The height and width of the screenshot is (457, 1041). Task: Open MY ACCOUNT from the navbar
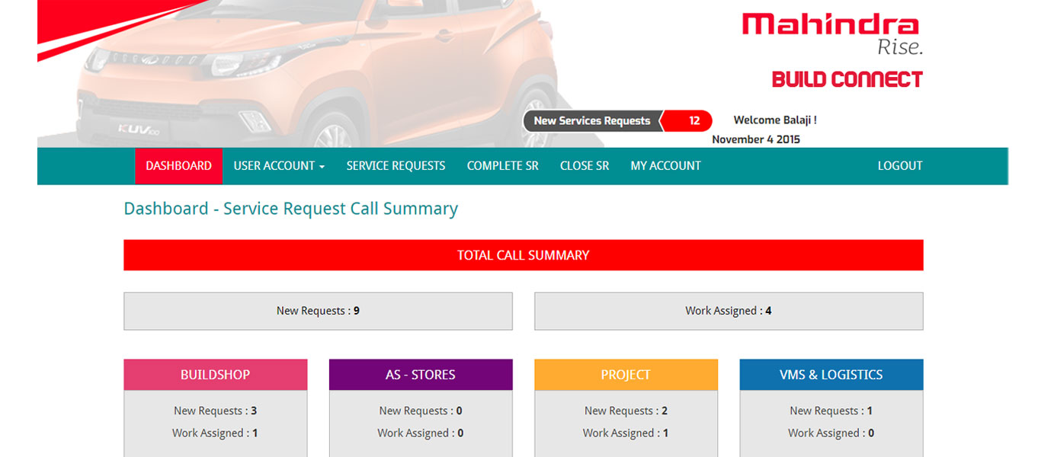coord(666,166)
